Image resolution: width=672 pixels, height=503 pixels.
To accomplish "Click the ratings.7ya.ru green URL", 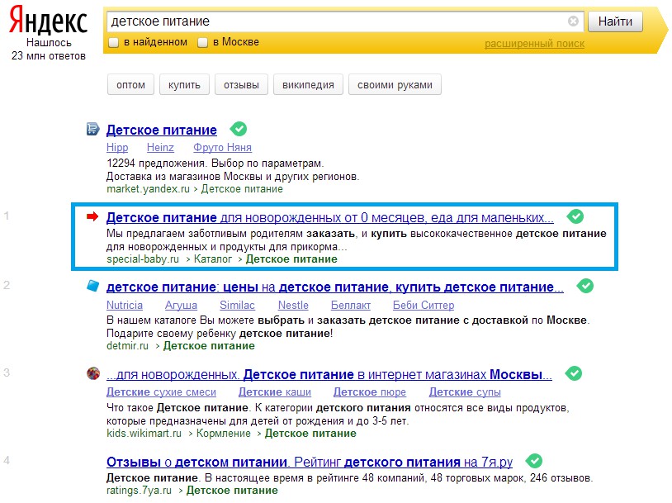I will tap(139, 491).
